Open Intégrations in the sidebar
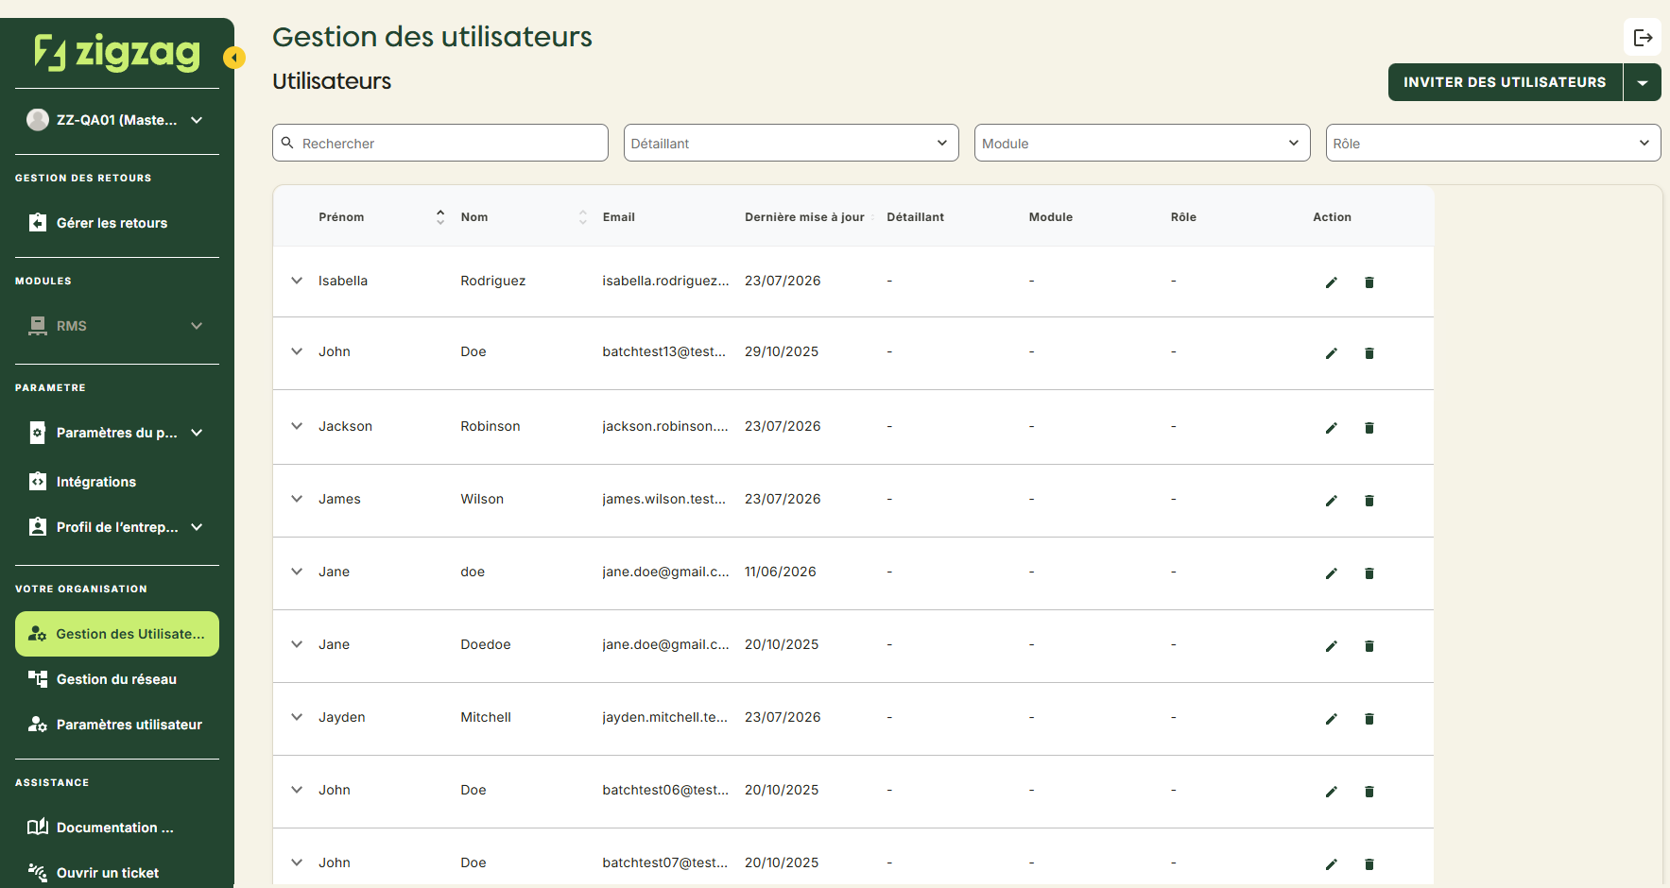 pyautogui.click(x=116, y=482)
